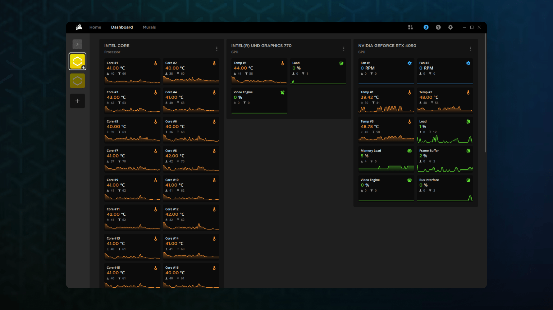Open notifications badge showing 3

426,27
